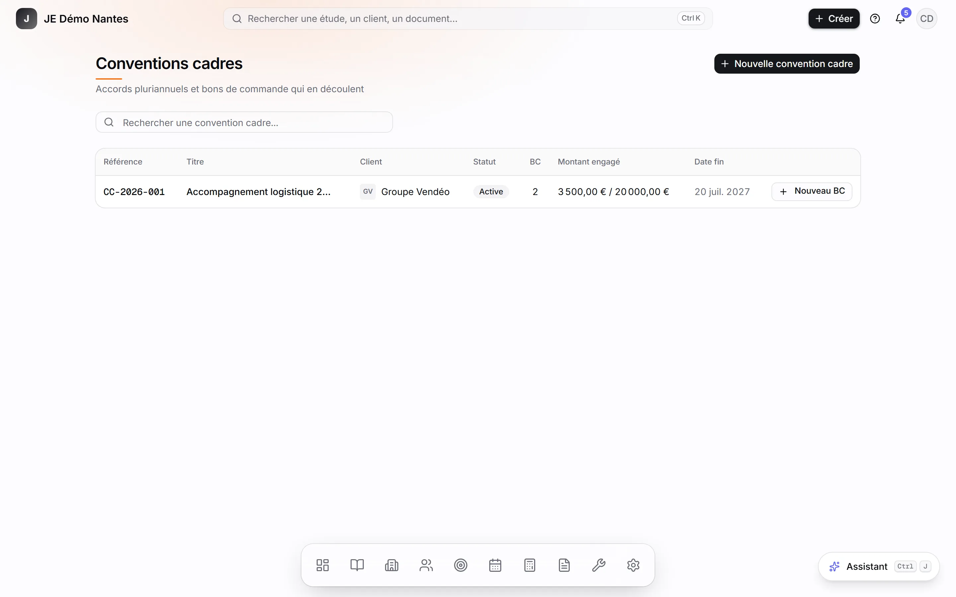Open the dashboard grid icon in bottom dock
Screen dimensions: 956x597
coord(322,565)
